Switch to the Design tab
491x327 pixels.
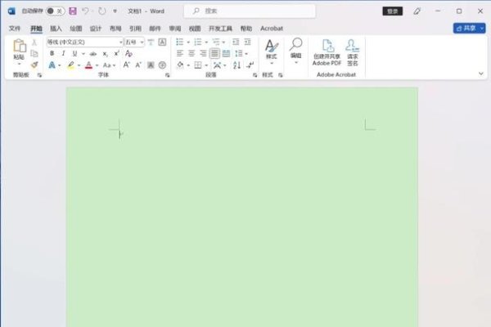click(x=96, y=29)
